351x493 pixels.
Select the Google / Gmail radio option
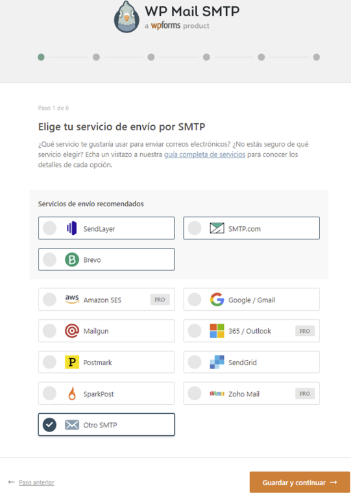coord(195,299)
